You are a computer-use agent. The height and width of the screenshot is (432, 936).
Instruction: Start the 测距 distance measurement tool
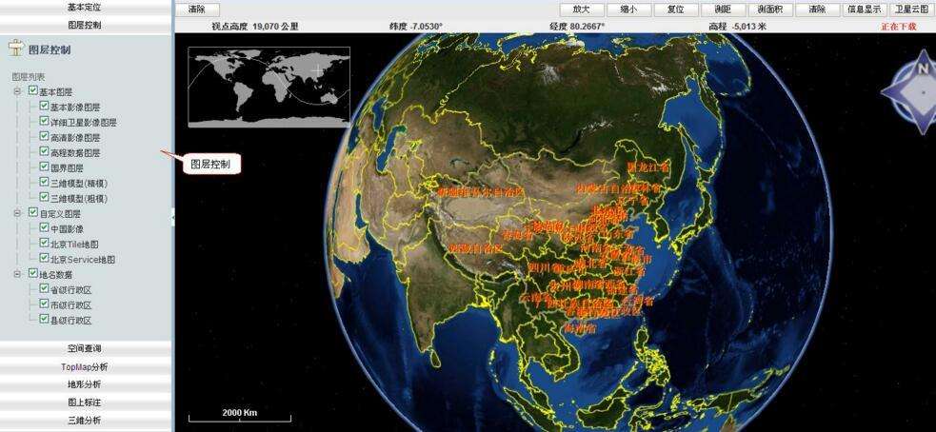723,10
